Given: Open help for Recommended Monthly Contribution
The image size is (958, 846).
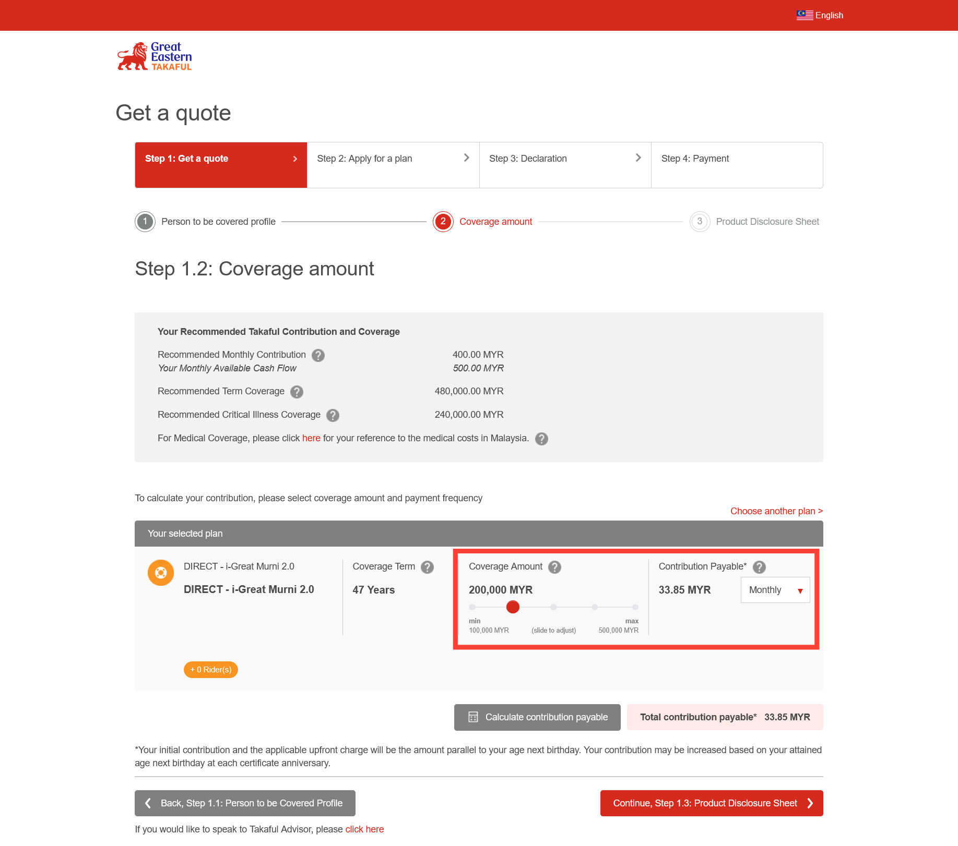Looking at the screenshot, I should click(318, 355).
